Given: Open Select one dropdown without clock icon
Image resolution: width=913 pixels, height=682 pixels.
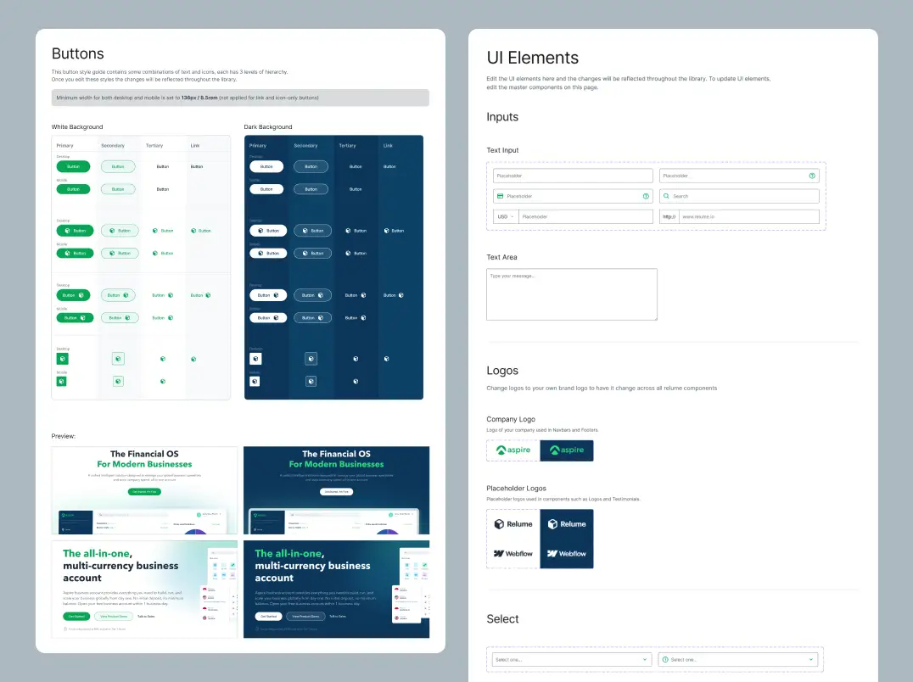Looking at the screenshot, I should pos(571,660).
